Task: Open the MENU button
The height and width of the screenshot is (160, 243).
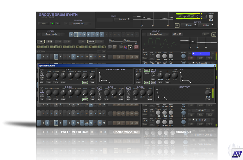Action: pyautogui.click(x=44, y=24)
